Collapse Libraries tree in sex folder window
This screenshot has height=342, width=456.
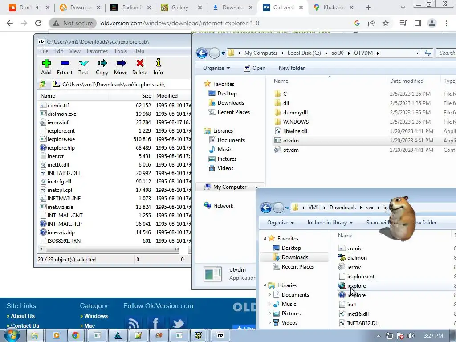coord(265,285)
